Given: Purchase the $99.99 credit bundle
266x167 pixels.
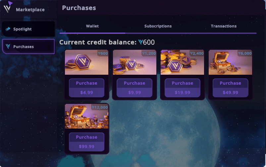Looking at the screenshot, I should coord(86,142).
